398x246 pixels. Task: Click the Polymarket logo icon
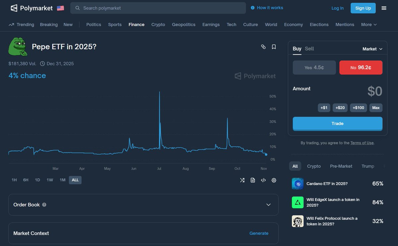[x=14, y=8]
